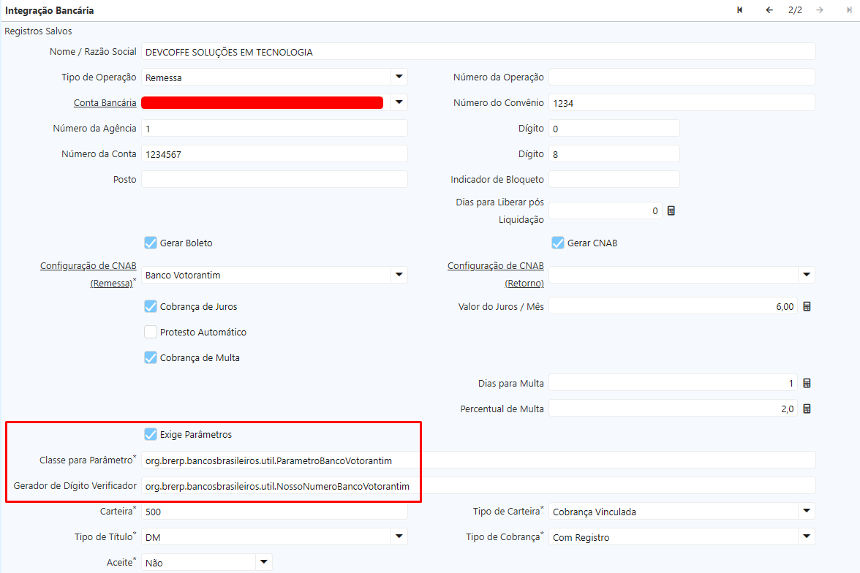Disable Exige Parâmetros checkbox
The image size is (860, 573).
151,434
